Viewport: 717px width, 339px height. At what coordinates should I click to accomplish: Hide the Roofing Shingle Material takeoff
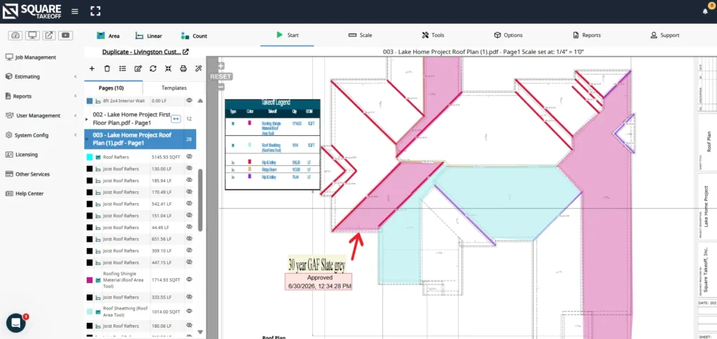click(189, 279)
